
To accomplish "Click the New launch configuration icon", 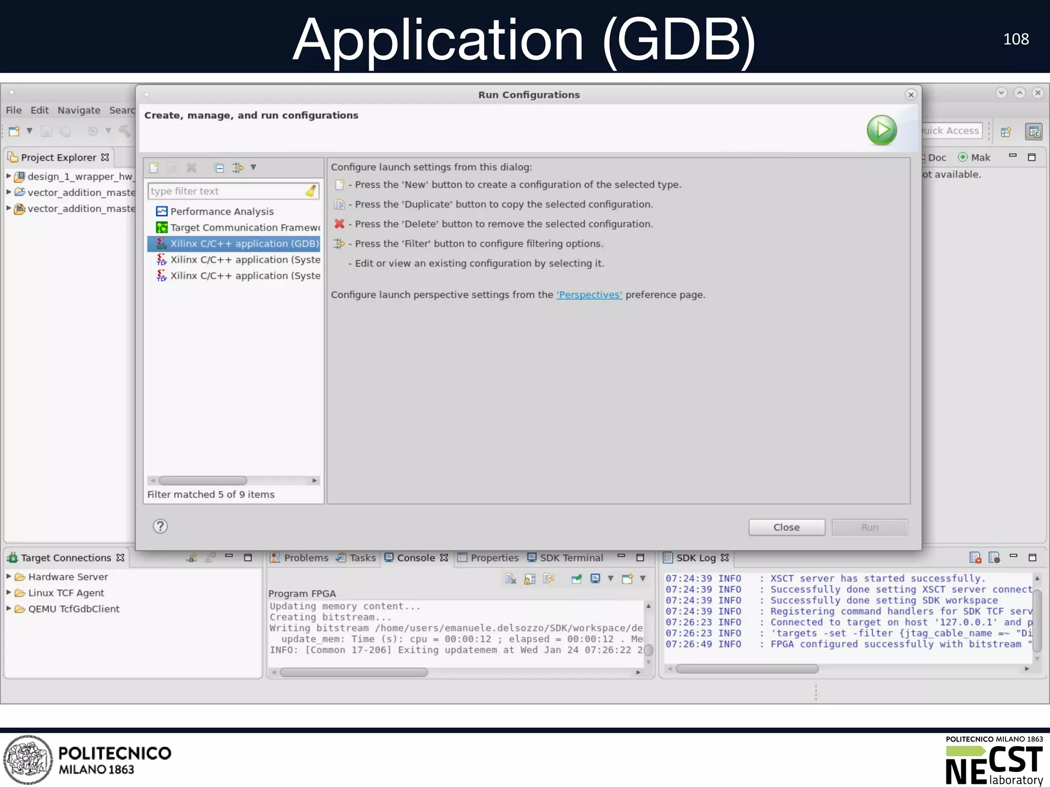I will [x=154, y=168].
